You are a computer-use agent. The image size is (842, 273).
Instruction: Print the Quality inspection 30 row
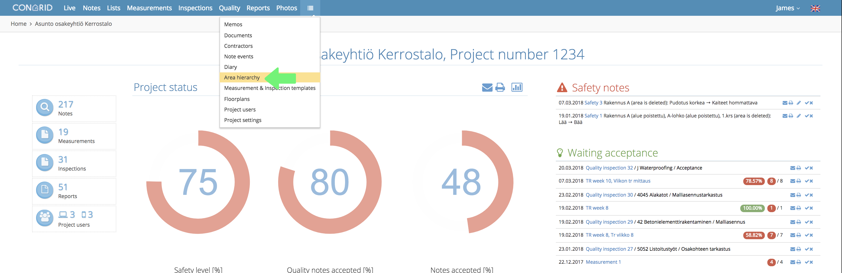[x=799, y=195]
